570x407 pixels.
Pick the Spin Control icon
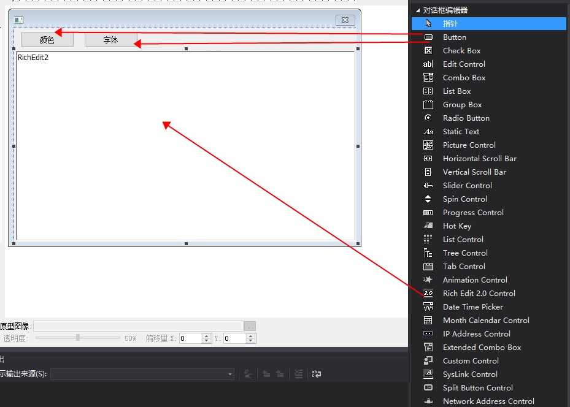click(428, 199)
